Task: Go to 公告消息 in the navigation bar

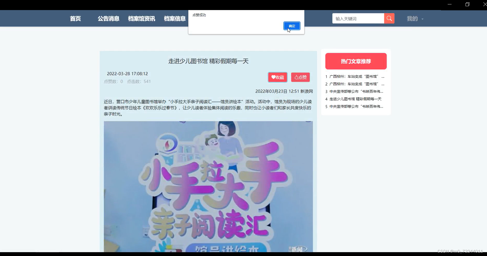Action: coord(108,19)
